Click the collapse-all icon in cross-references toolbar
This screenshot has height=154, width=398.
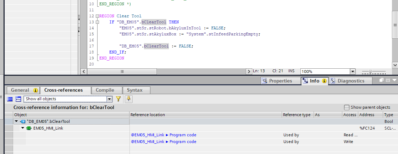(x=18, y=99)
